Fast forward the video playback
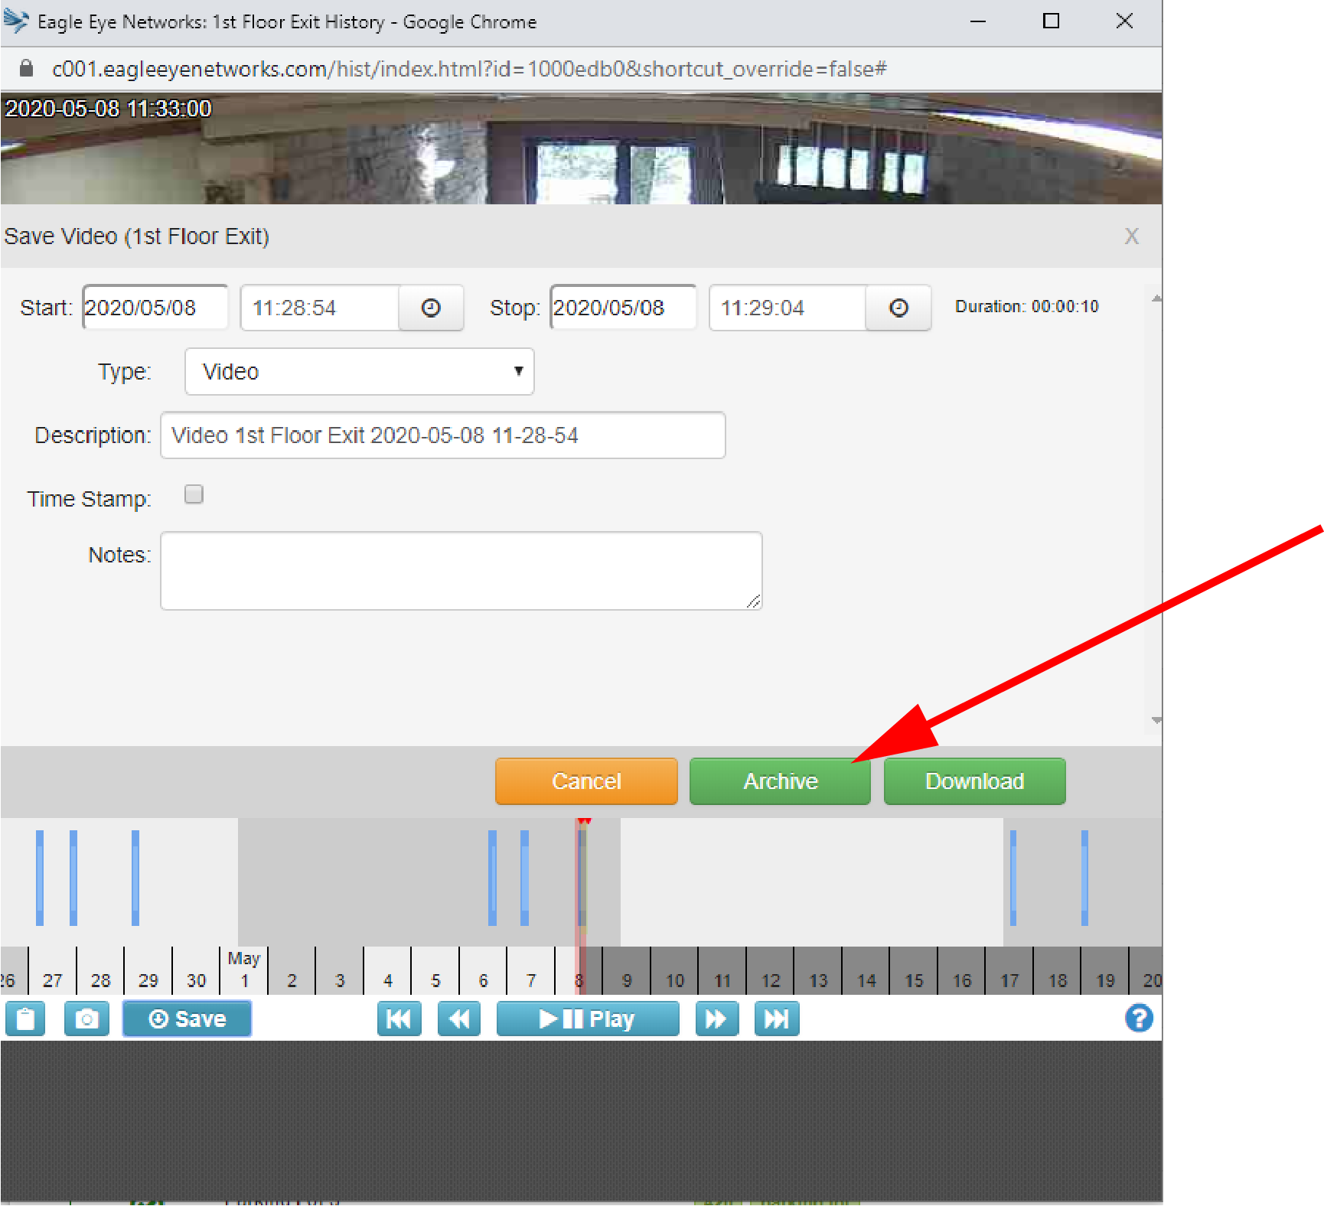The height and width of the screenshot is (1206, 1324). tap(716, 1019)
